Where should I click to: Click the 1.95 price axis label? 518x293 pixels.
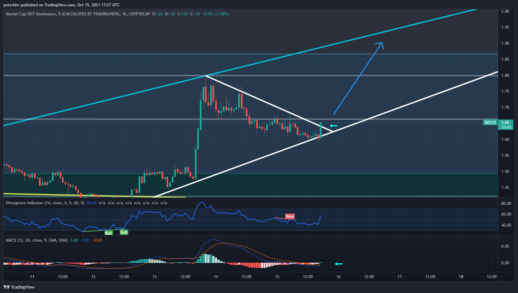pos(505,27)
